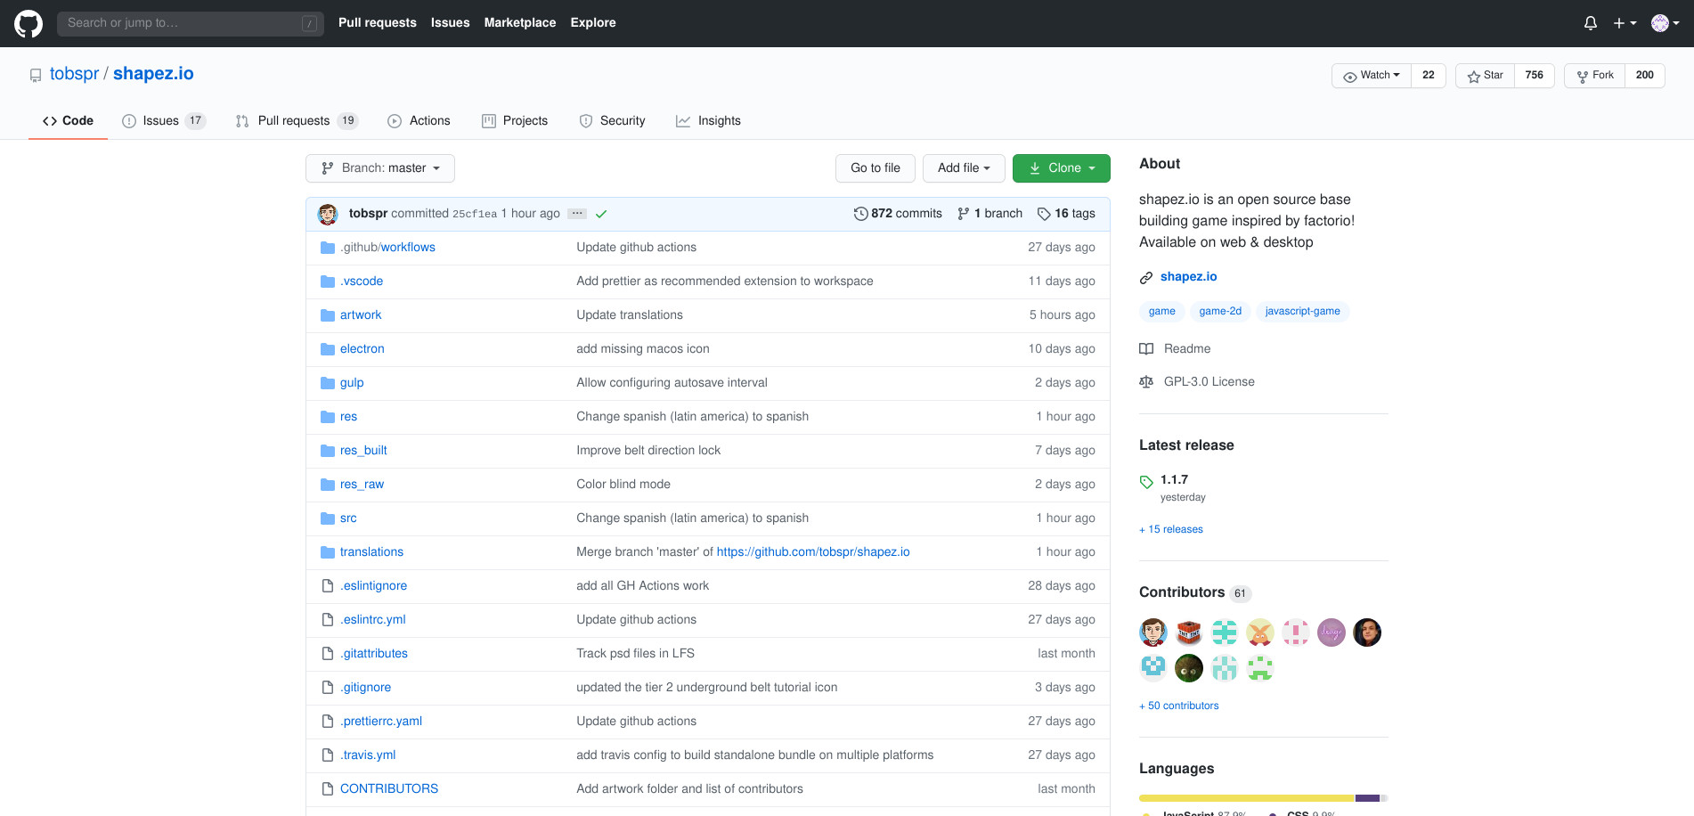
Task: Open the TNT block contributor avatar
Action: tap(1189, 632)
